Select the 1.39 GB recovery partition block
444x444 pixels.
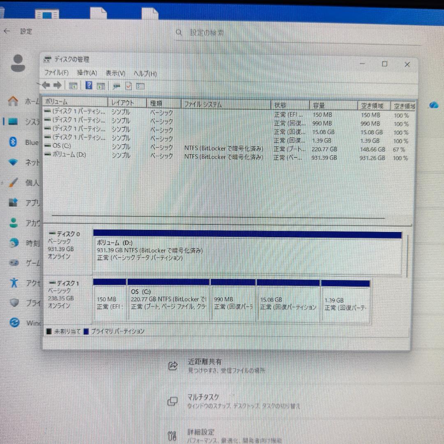(345, 302)
